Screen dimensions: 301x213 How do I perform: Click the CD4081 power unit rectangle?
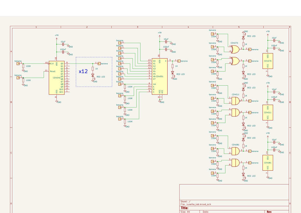tap(267, 163)
